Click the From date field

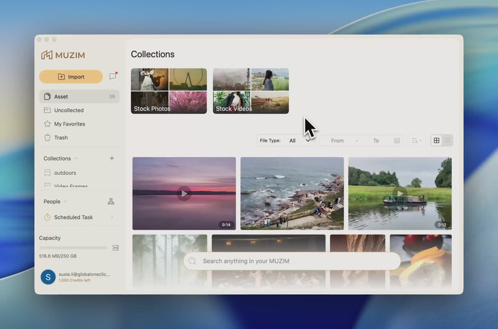click(x=337, y=141)
